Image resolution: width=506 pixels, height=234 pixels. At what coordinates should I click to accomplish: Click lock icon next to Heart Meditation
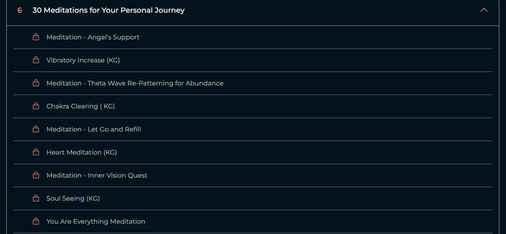36,152
